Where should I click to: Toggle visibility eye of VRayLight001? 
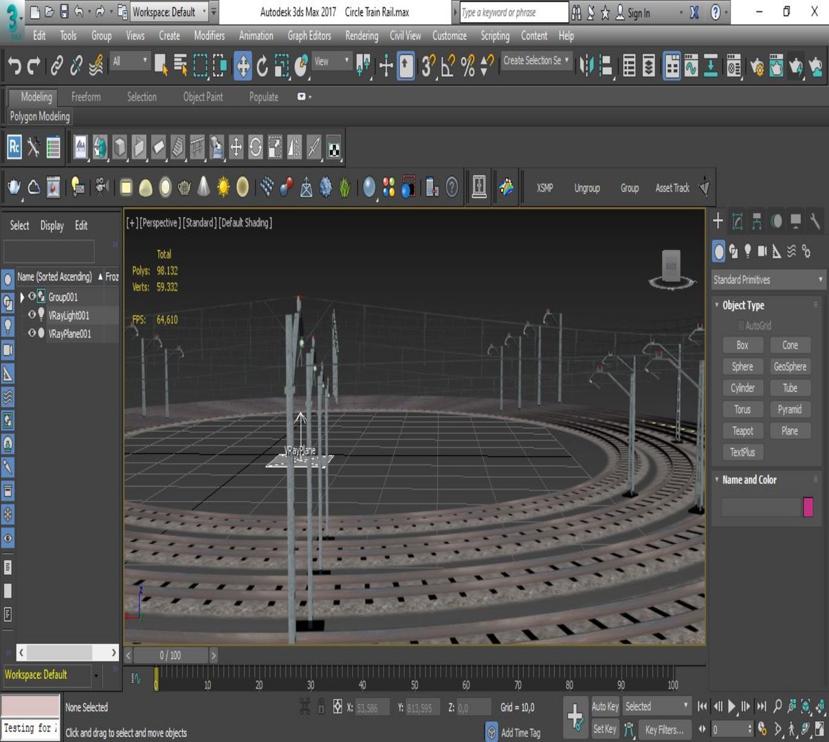click(32, 315)
